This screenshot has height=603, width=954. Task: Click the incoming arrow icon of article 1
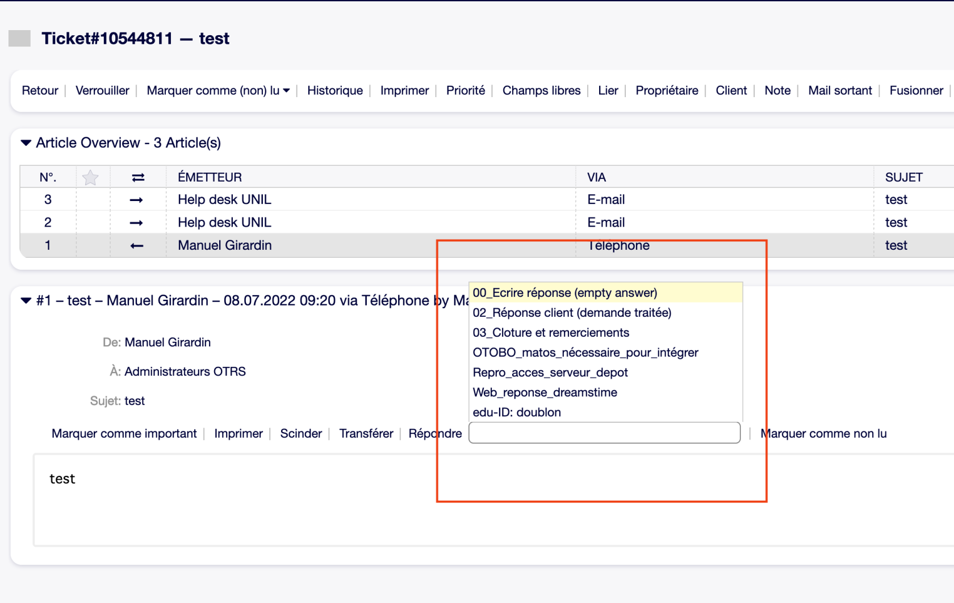[136, 246]
